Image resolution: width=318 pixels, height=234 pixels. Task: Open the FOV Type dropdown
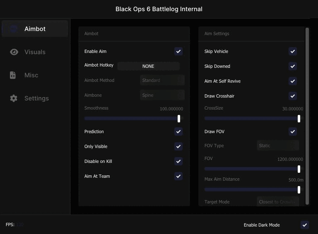pos(278,146)
